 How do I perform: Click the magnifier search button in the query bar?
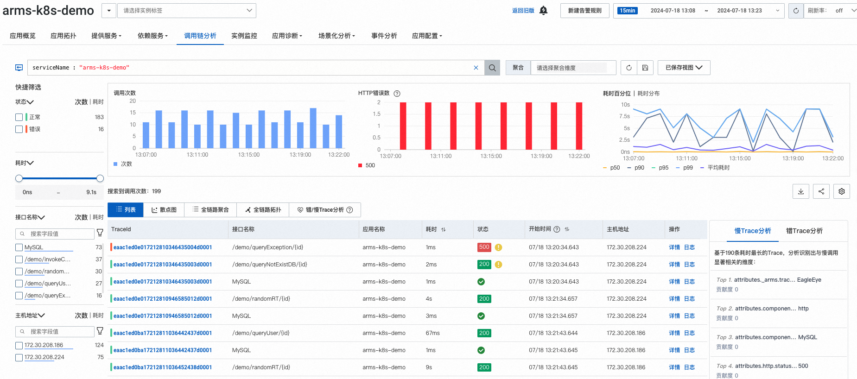click(492, 68)
